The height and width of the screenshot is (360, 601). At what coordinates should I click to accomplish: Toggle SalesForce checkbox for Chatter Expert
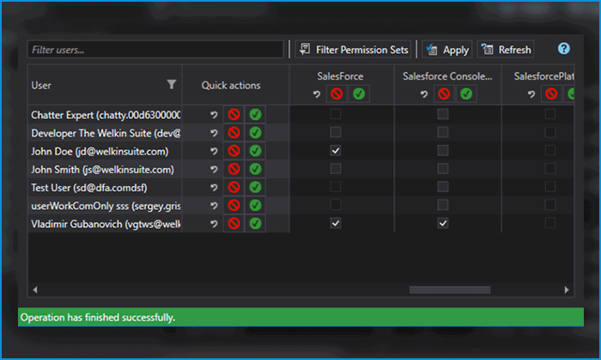pos(336,114)
